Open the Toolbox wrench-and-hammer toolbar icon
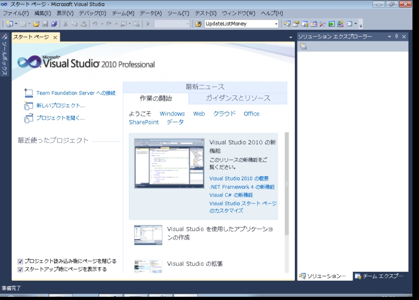The image size is (419, 300). point(323,24)
